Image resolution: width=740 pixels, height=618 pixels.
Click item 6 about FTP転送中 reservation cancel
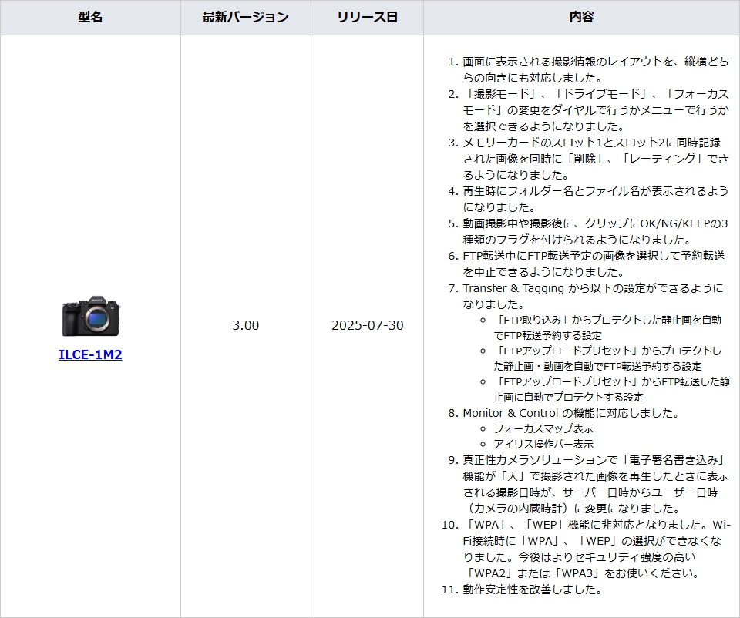click(594, 264)
